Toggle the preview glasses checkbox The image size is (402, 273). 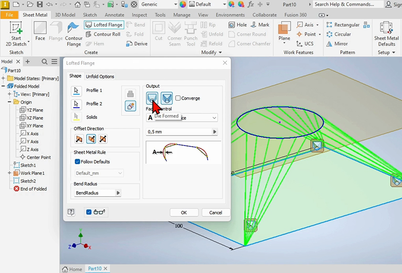point(89,212)
